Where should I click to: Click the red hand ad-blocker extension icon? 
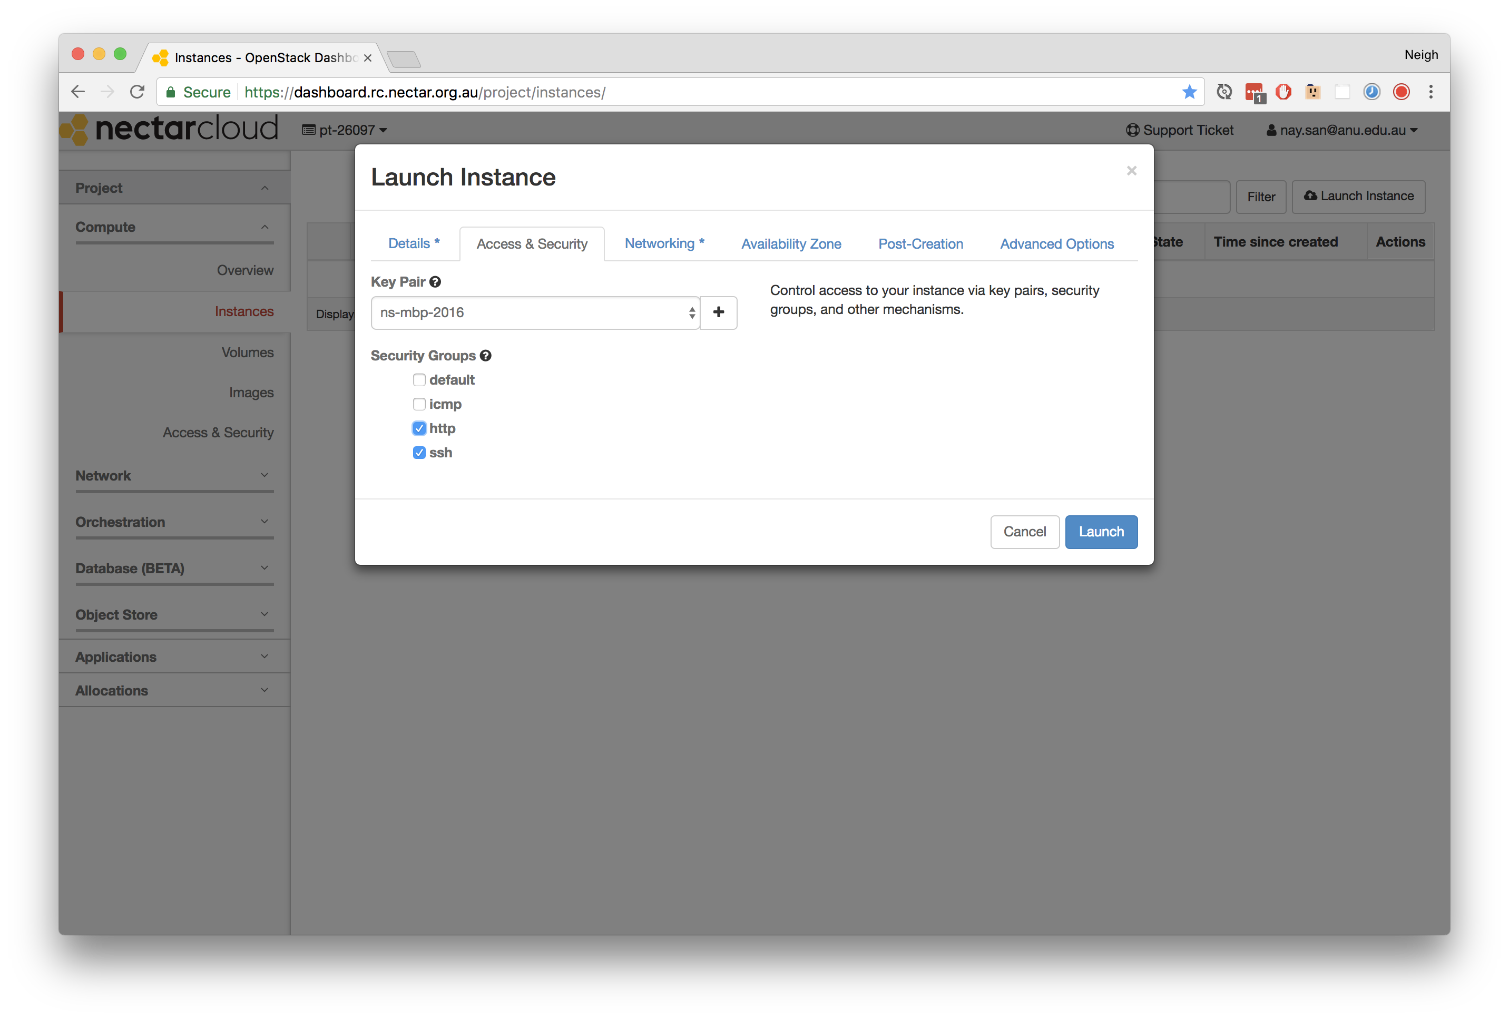tap(1283, 92)
